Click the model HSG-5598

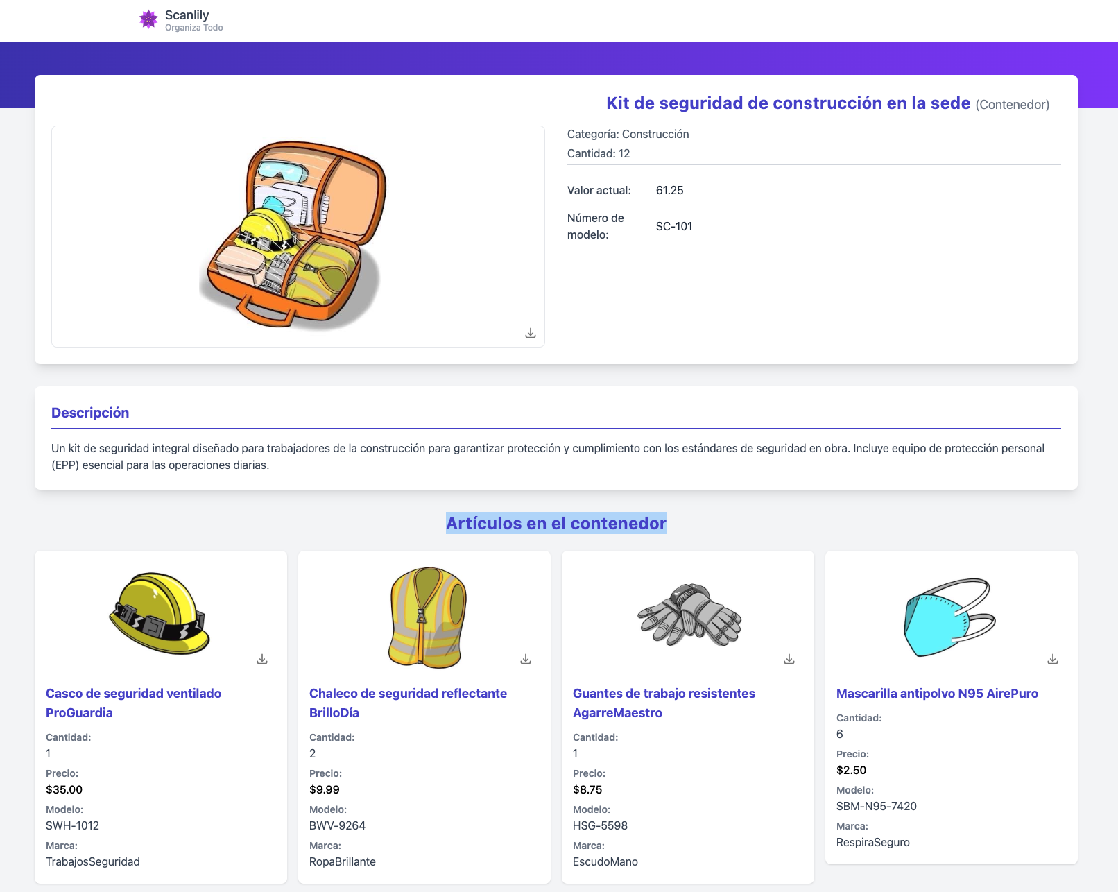pos(600,825)
